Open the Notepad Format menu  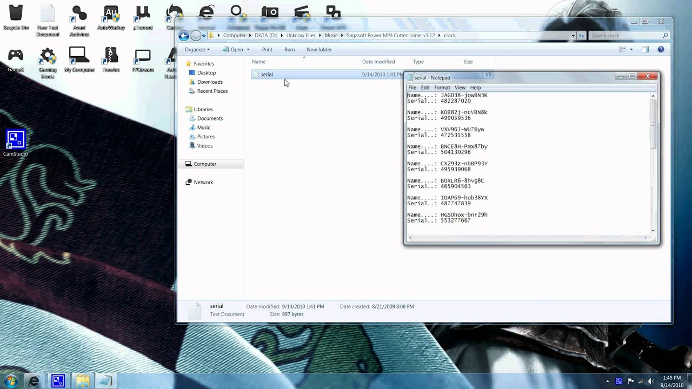click(x=442, y=88)
